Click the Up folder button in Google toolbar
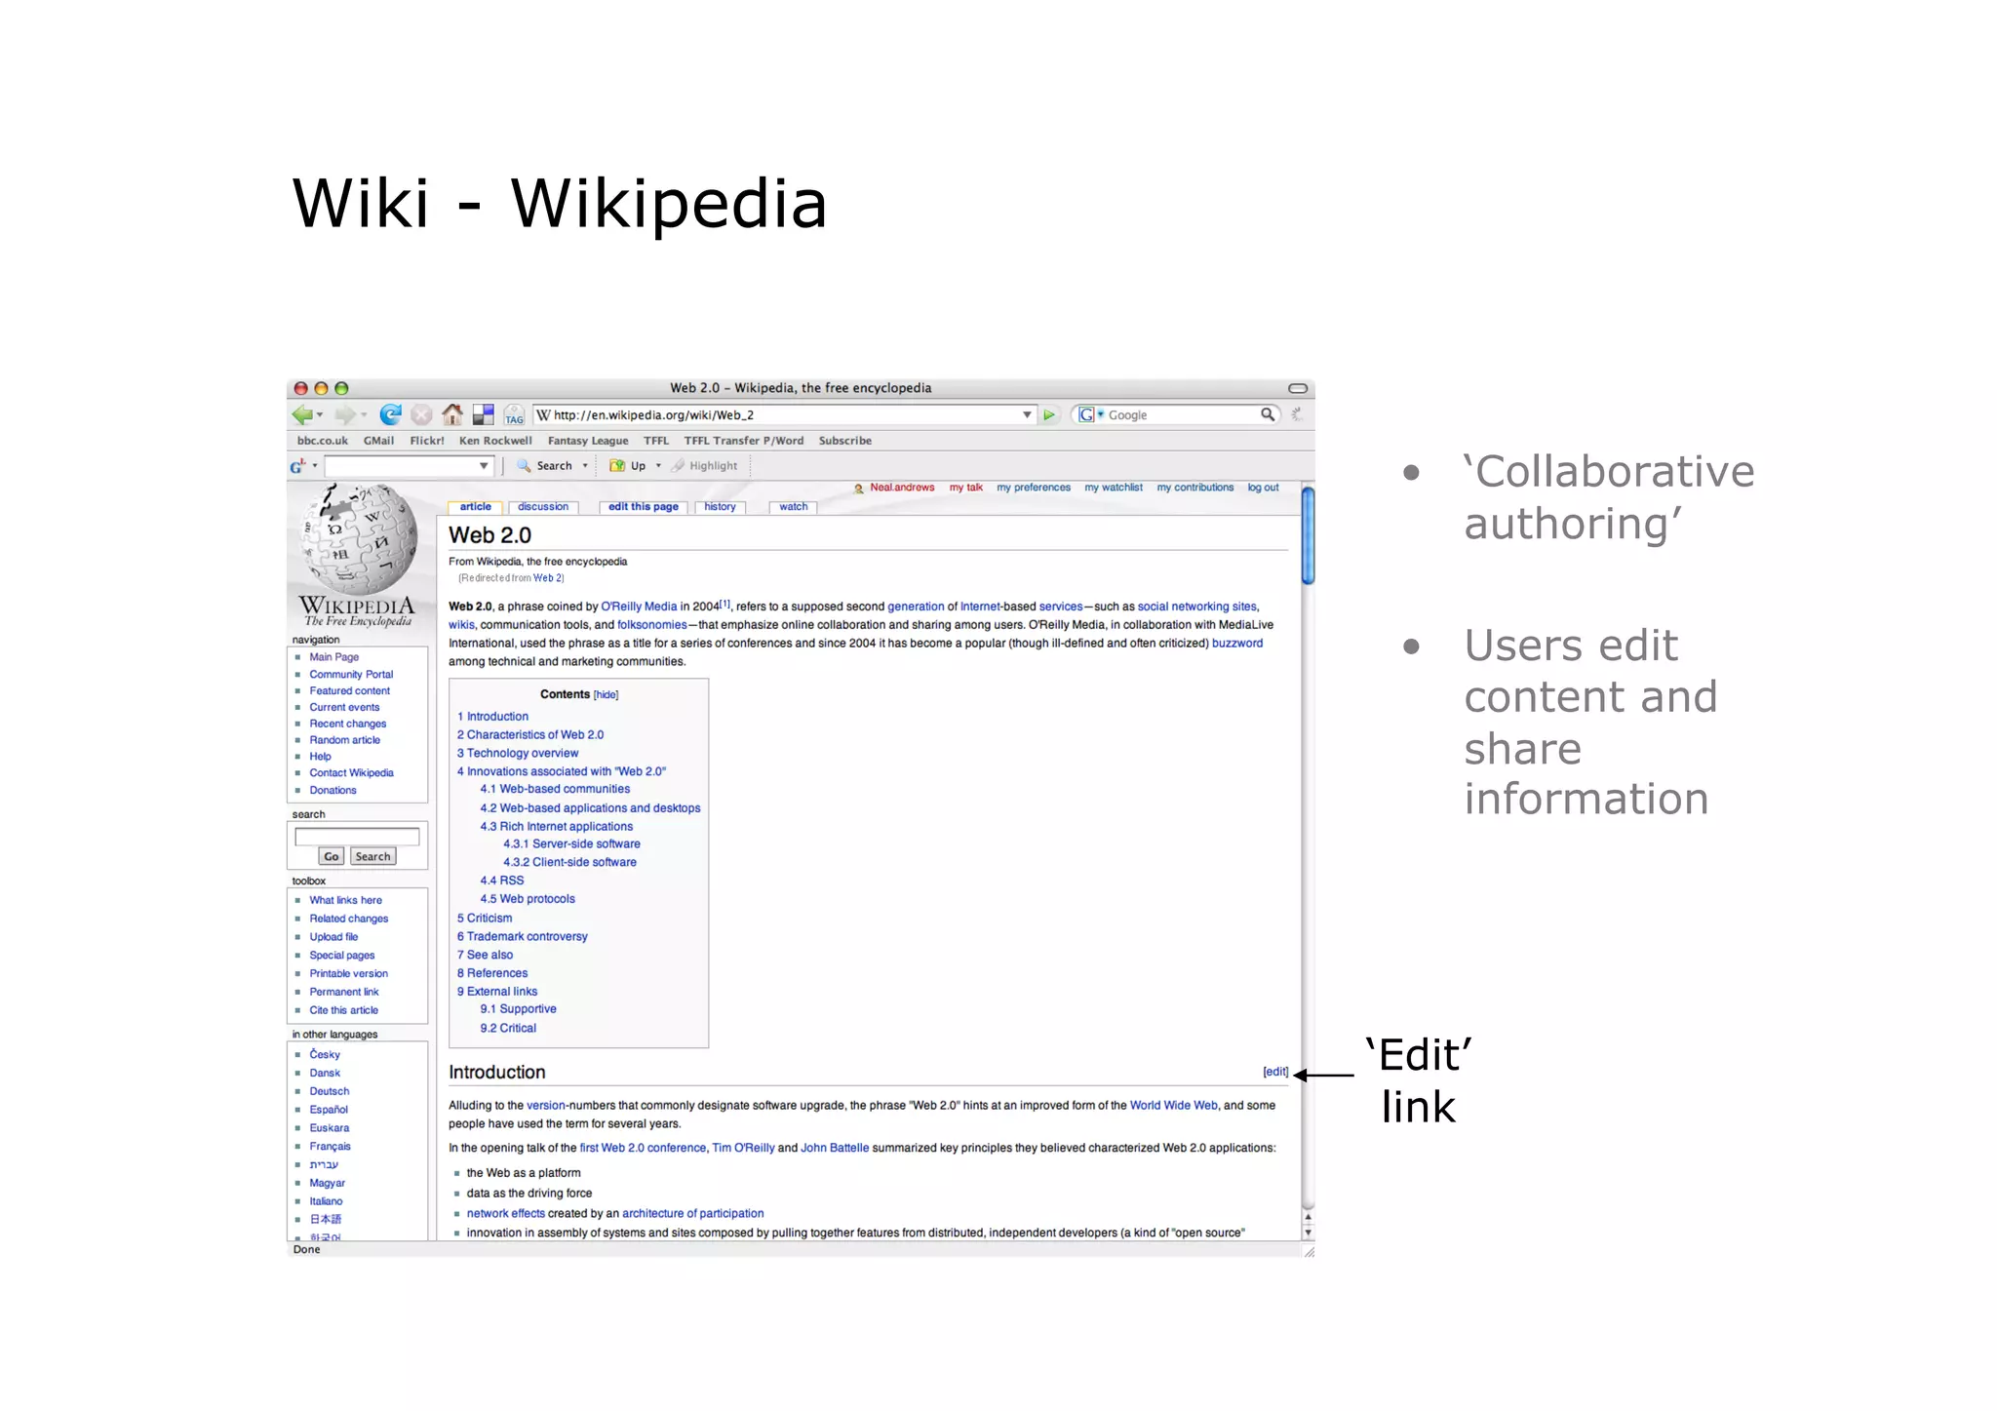 [x=628, y=466]
